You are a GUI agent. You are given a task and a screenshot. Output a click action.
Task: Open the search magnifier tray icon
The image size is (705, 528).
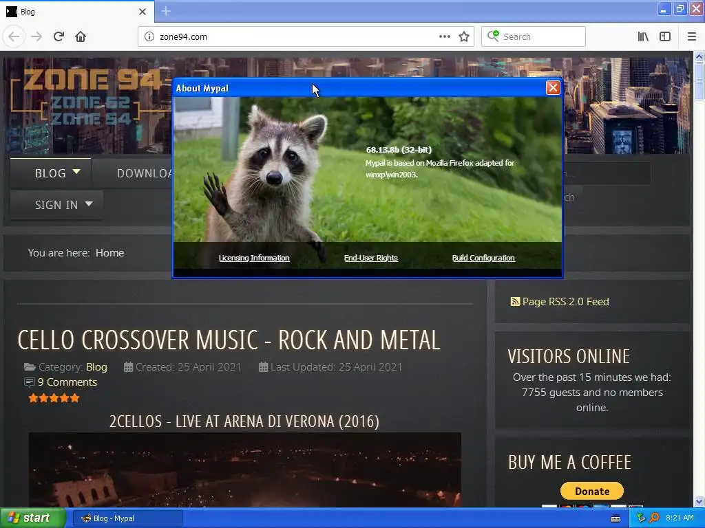coord(654,518)
